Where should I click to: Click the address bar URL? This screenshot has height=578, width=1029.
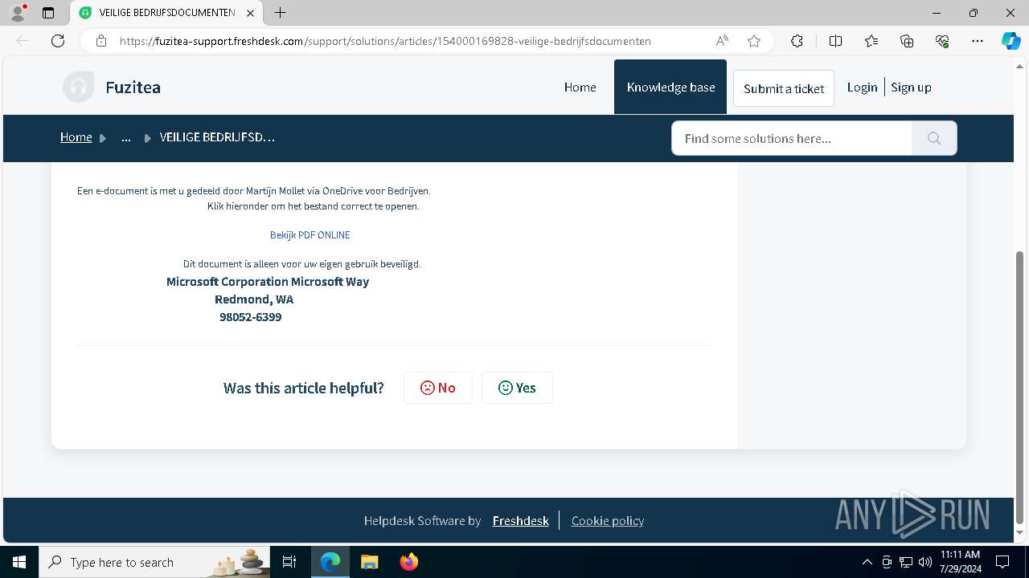click(x=385, y=41)
